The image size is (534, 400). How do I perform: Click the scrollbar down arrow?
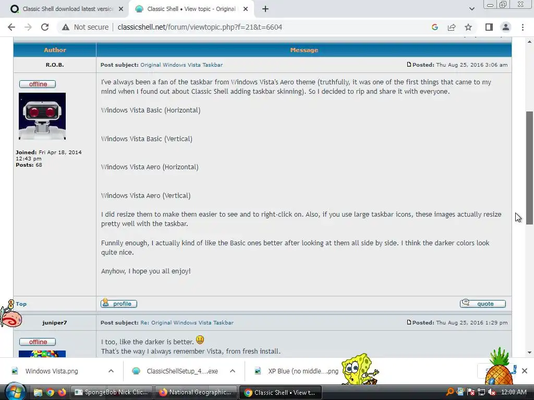coord(529,353)
